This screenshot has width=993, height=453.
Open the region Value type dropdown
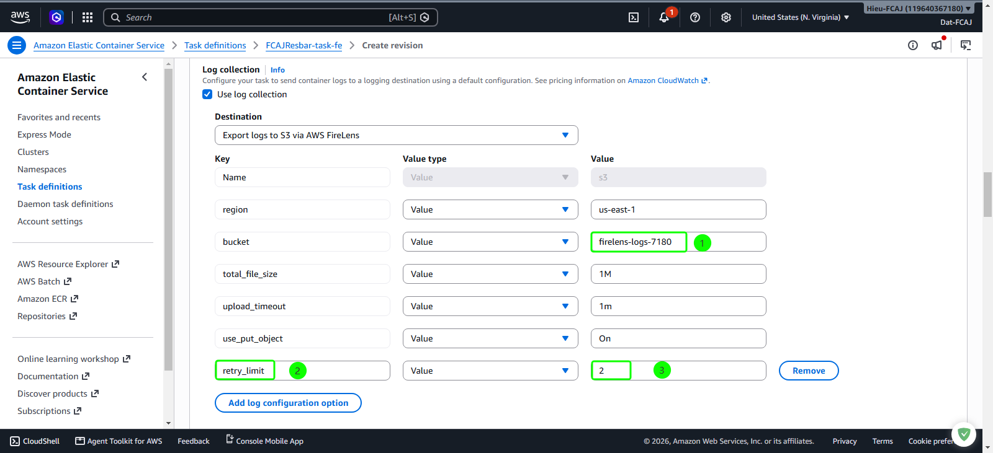click(x=490, y=209)
